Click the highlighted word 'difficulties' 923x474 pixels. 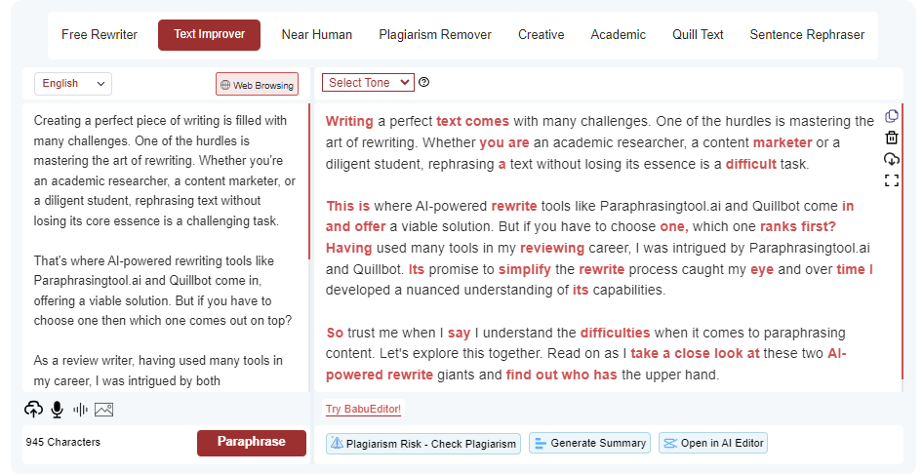click(x=615, y=333)
